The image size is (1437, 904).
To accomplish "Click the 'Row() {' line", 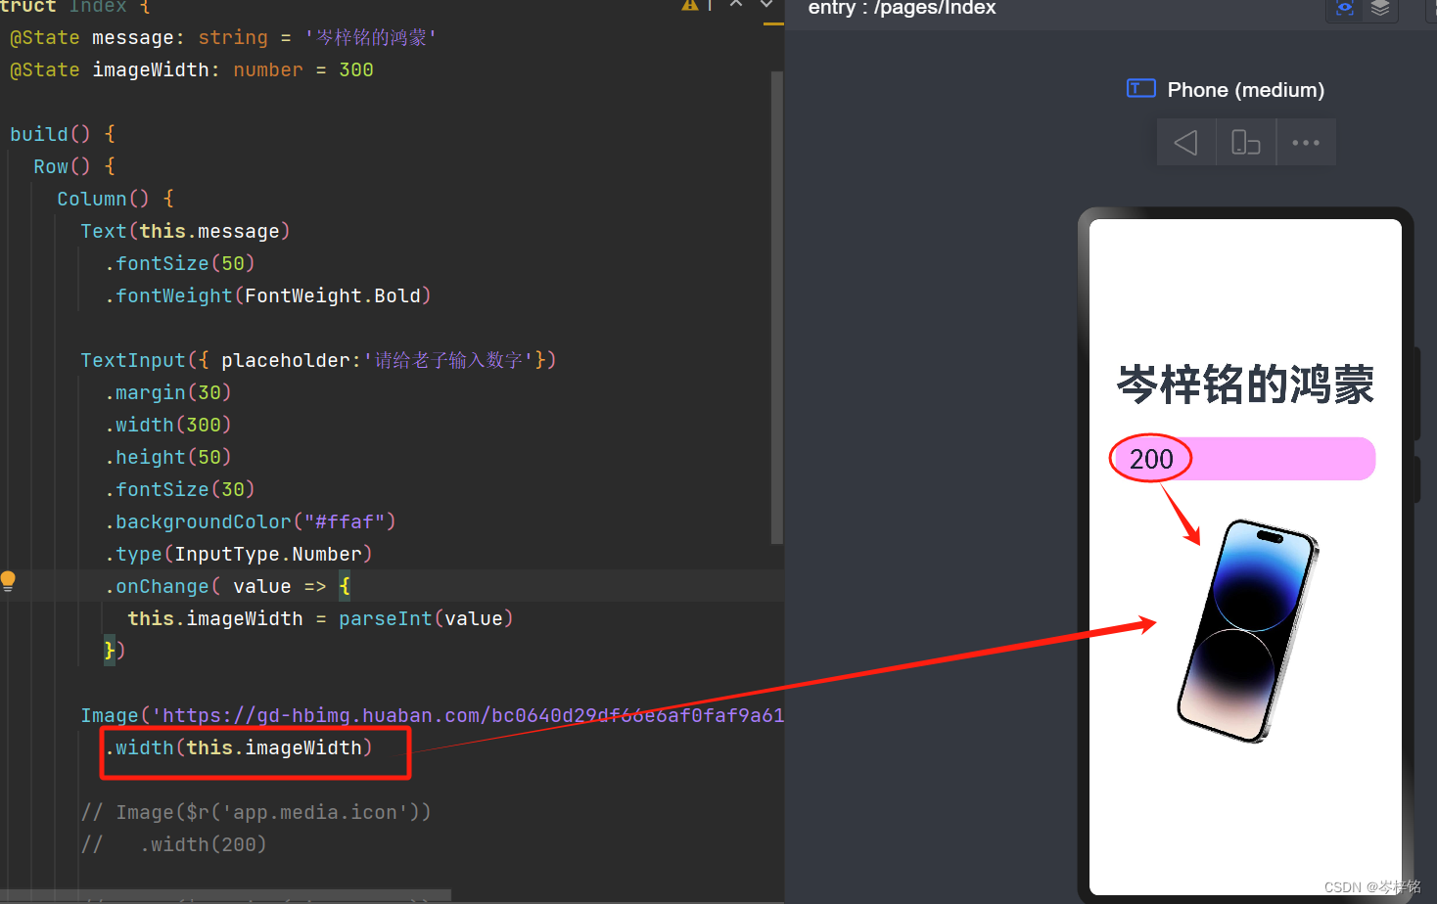I will 74,166.
